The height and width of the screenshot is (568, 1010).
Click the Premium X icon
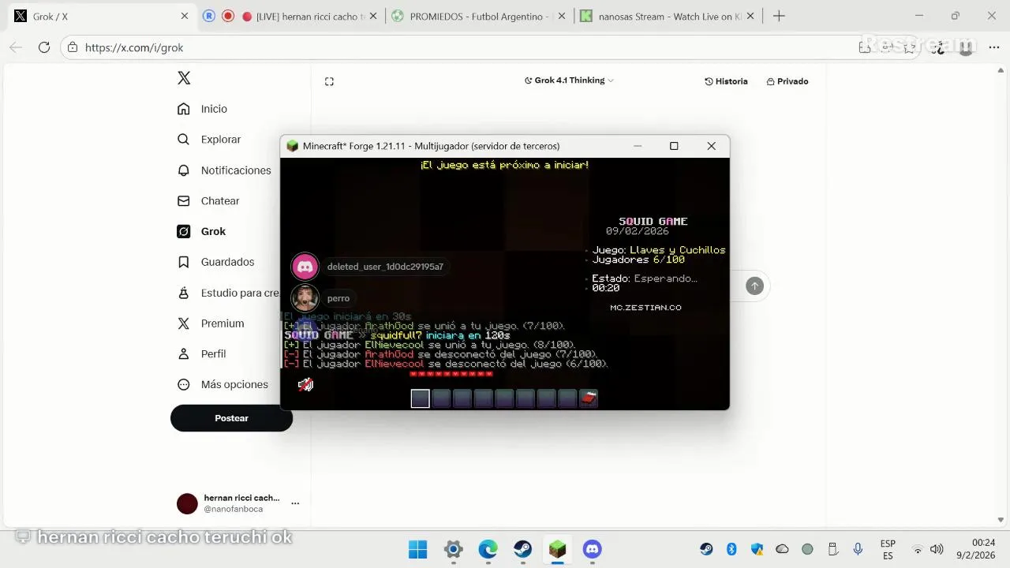184,323
